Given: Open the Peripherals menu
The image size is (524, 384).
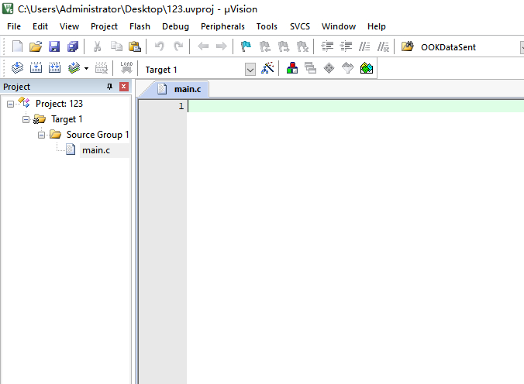Looking at the screenshot, I should point(222,26).
